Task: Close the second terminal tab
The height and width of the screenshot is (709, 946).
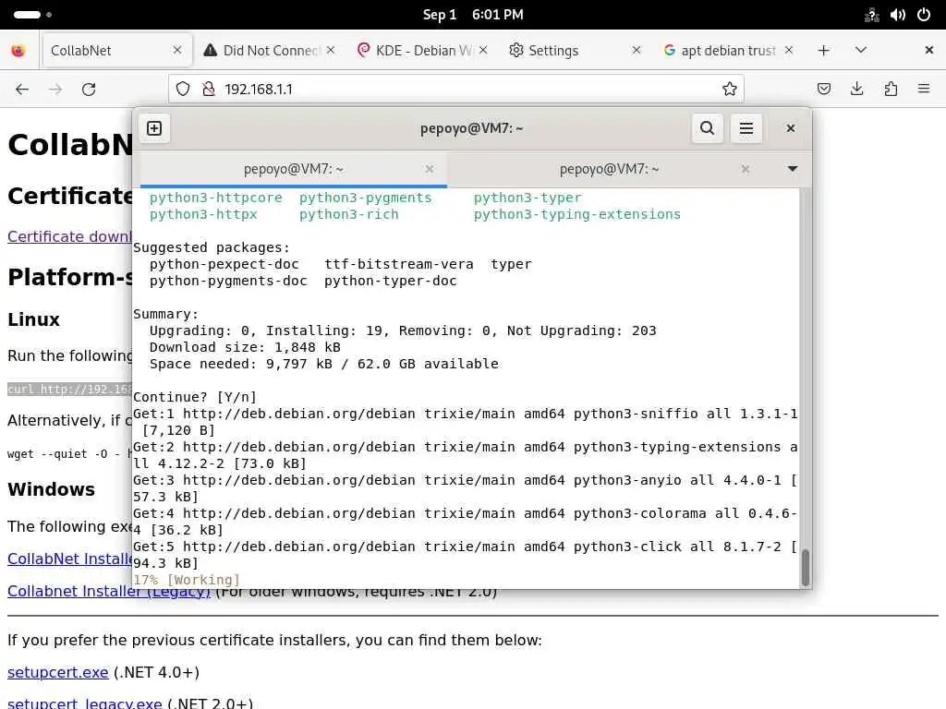Action: coord(746,170)
